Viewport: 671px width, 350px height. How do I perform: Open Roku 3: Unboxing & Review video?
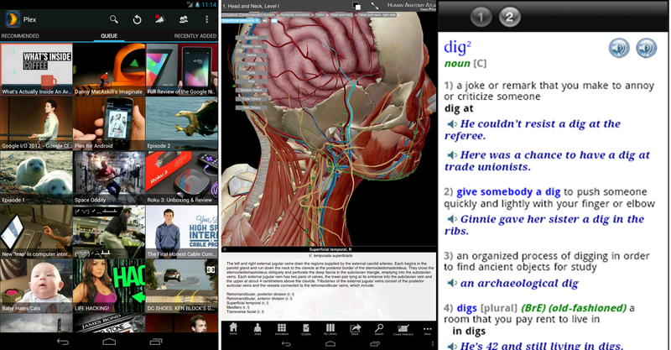182,177
